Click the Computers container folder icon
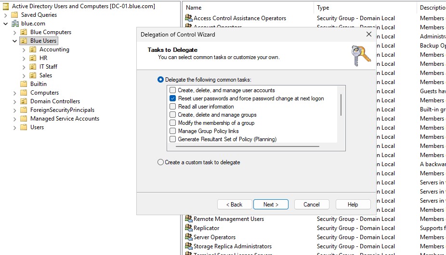 coord(24,93)
